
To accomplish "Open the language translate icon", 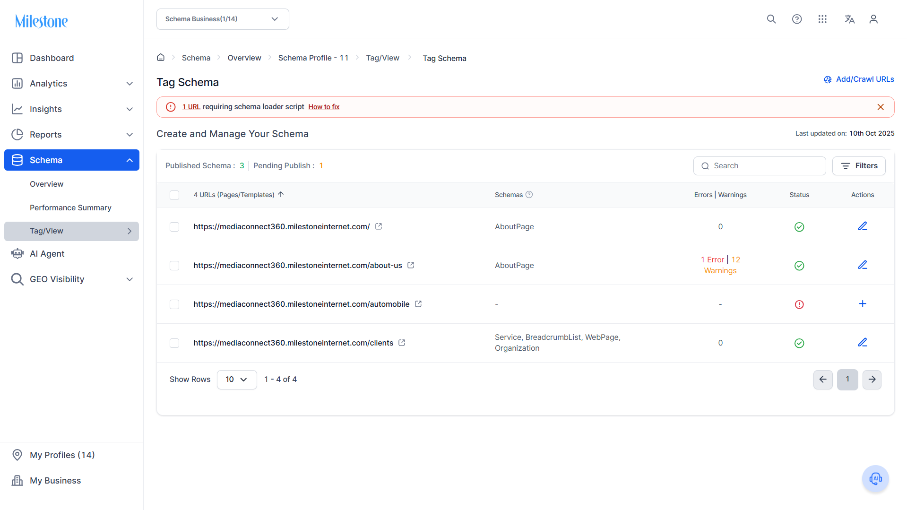I will click(x=849, y=19).
